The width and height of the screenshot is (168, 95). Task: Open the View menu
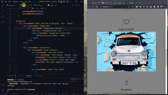tap(22, 2)
